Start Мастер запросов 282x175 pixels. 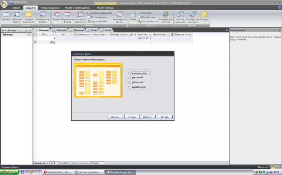pyautogui.click(x=180, y=17)
